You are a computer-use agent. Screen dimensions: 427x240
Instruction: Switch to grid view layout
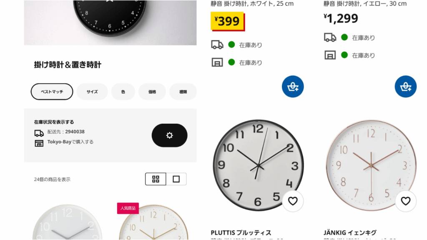pyautogui.click(x=156, y=179)
